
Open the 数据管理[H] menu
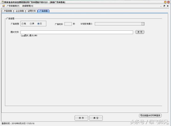[x=28, y=6]
